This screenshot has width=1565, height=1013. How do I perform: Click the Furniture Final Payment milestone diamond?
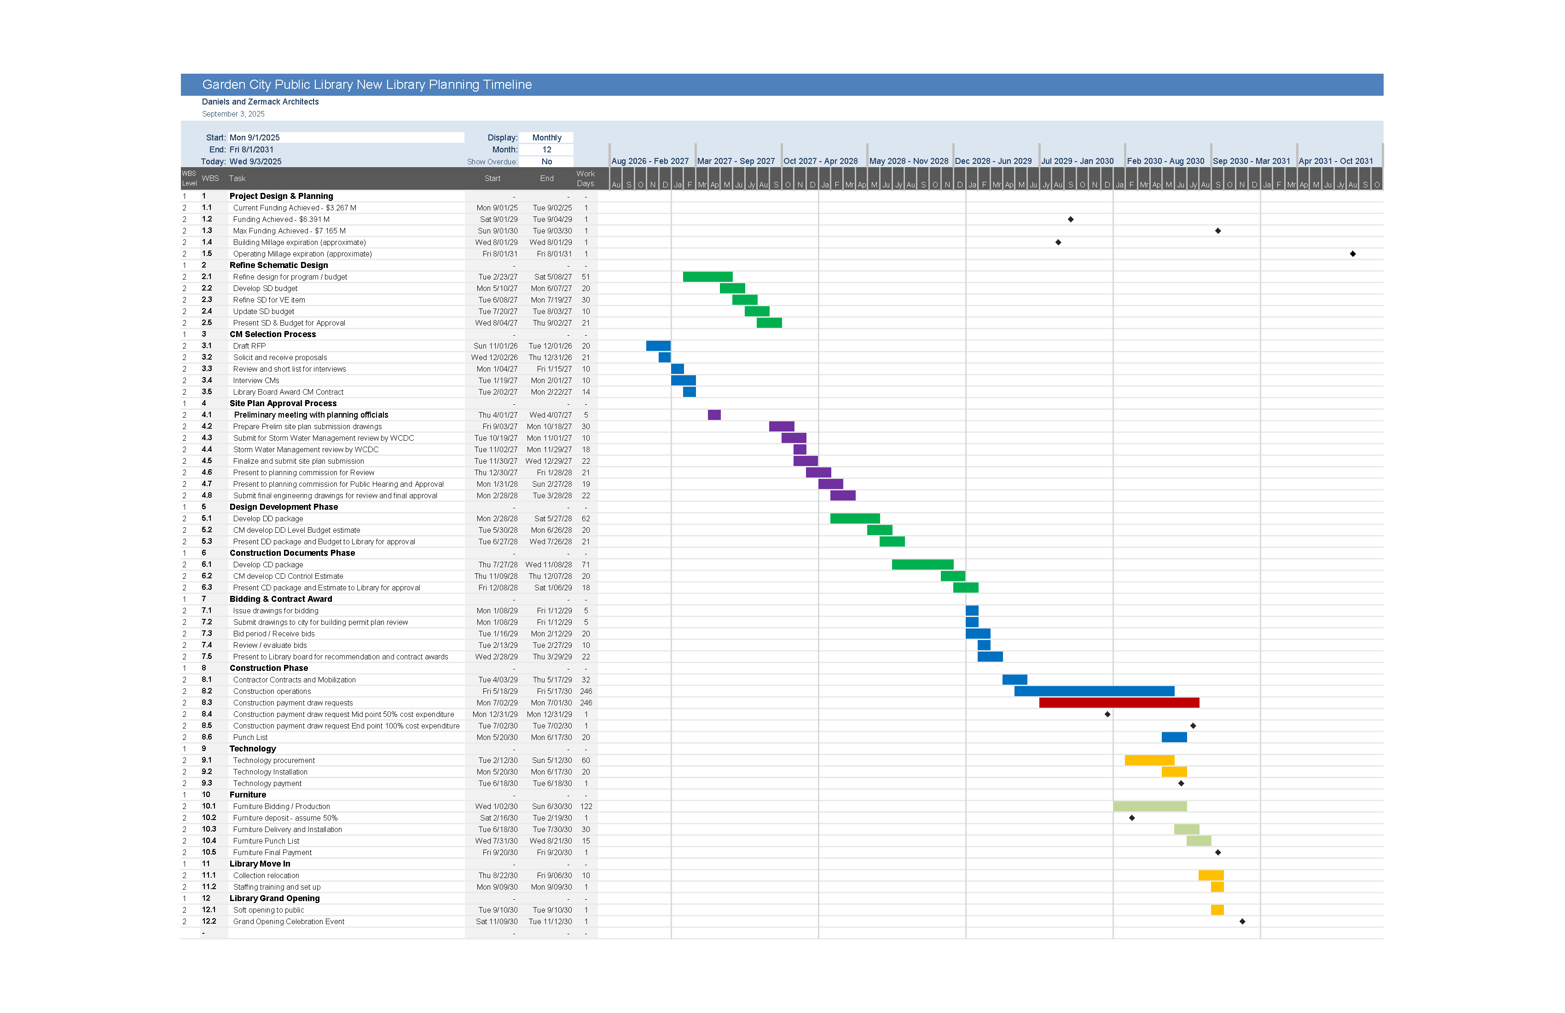pos(1218,852)
